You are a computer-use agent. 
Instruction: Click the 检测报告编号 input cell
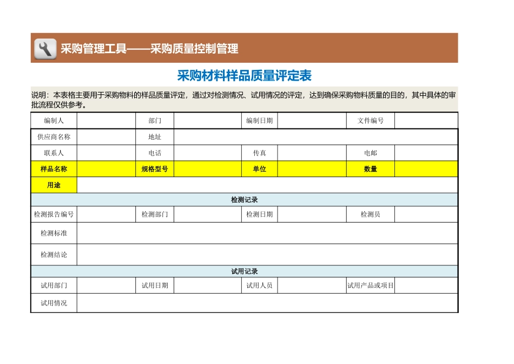(x=105, y=213)
